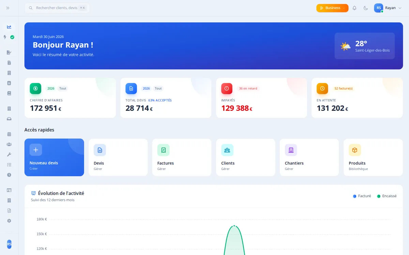Toggle the Facturé legend series

[362, 196]
